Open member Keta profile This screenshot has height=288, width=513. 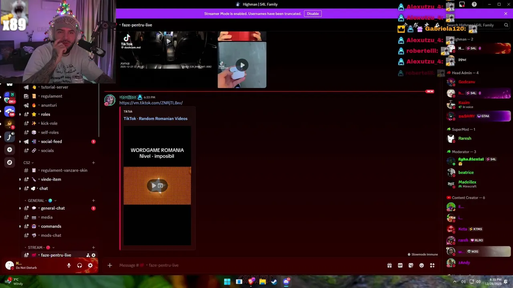463,229
